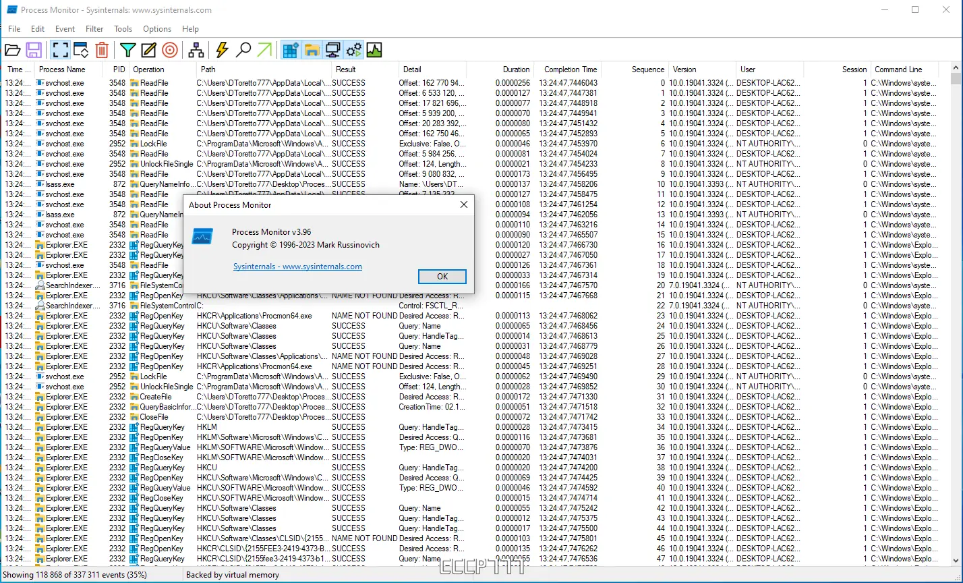Open the Event menu
The image size is (963, 583).
coord(65,29)
